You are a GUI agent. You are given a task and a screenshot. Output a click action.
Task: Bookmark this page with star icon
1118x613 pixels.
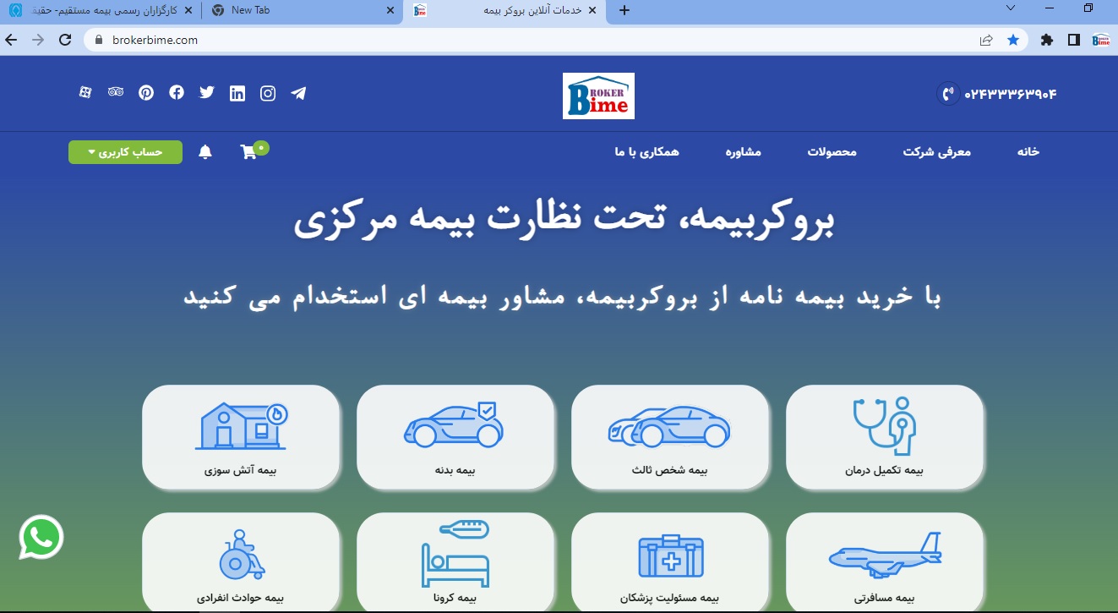coord(1013,40)
